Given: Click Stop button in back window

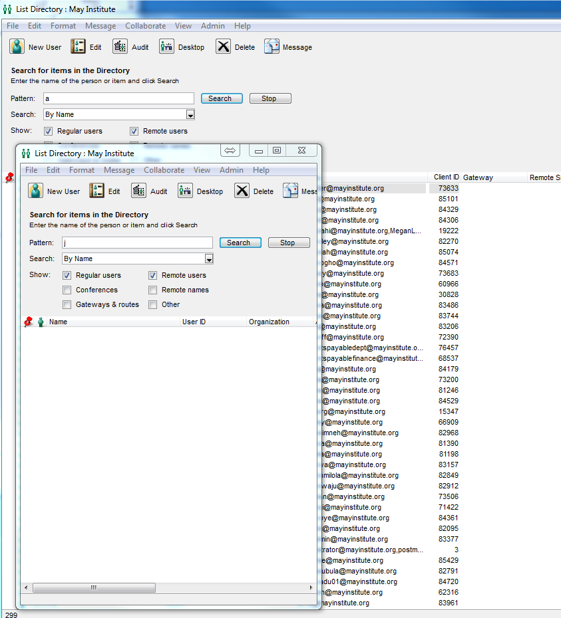Looking at the screenshot, I should coord(270,98).
